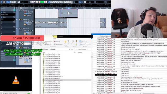
Task: Select the Object Selection arrow tool
Action: coord(49,2)
